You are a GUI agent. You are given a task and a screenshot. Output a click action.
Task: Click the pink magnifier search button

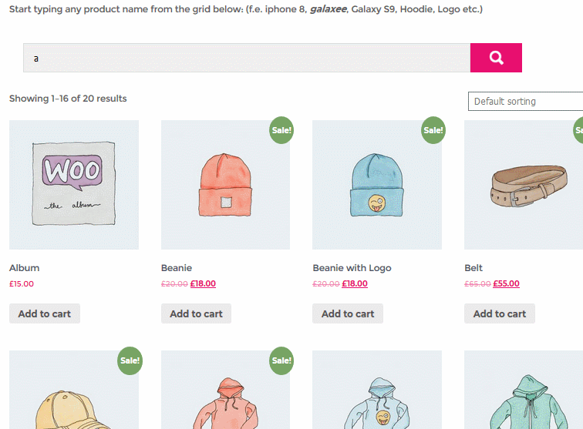496,58
